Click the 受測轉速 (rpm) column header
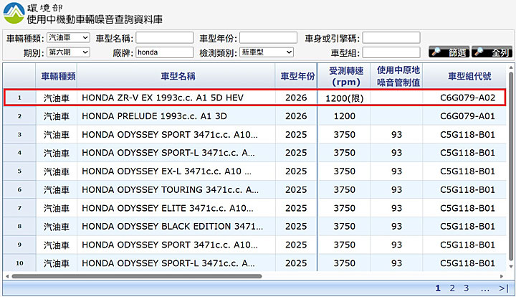Image resolution: width=516 pixels, height=297 pixels. click(345, 76)
